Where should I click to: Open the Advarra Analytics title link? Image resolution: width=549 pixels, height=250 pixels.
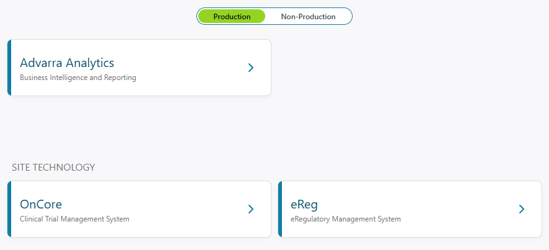(67, 63)
